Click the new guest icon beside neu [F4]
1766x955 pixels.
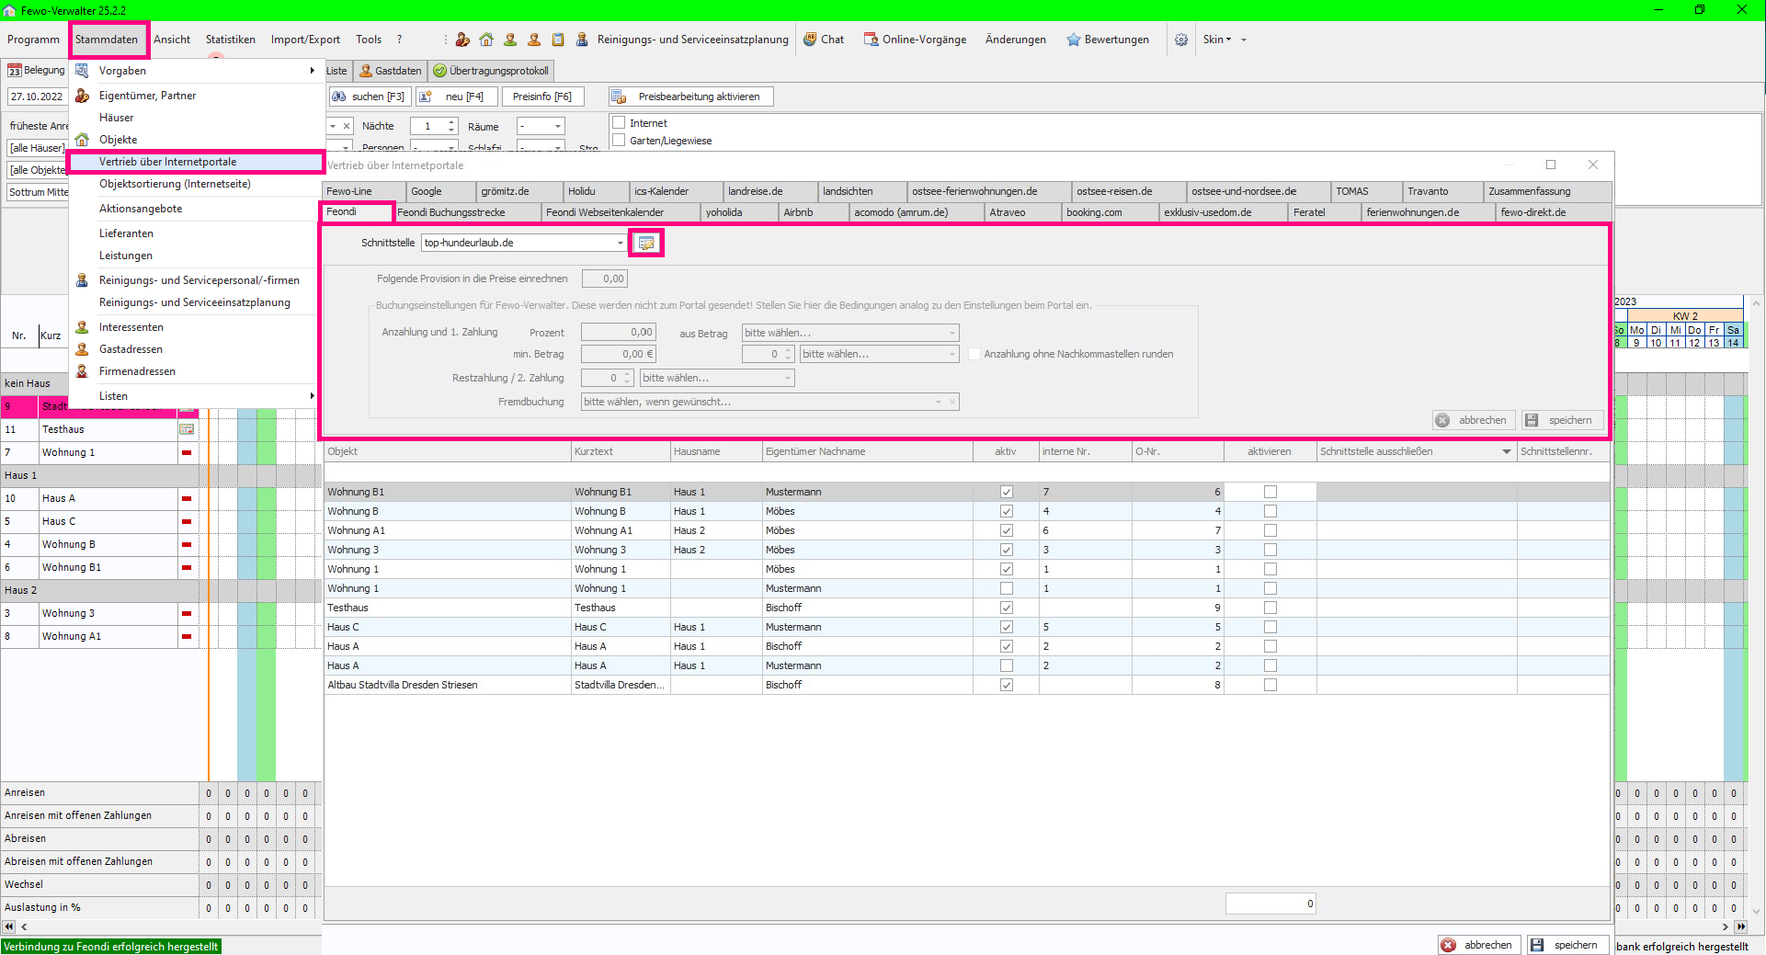426,97
